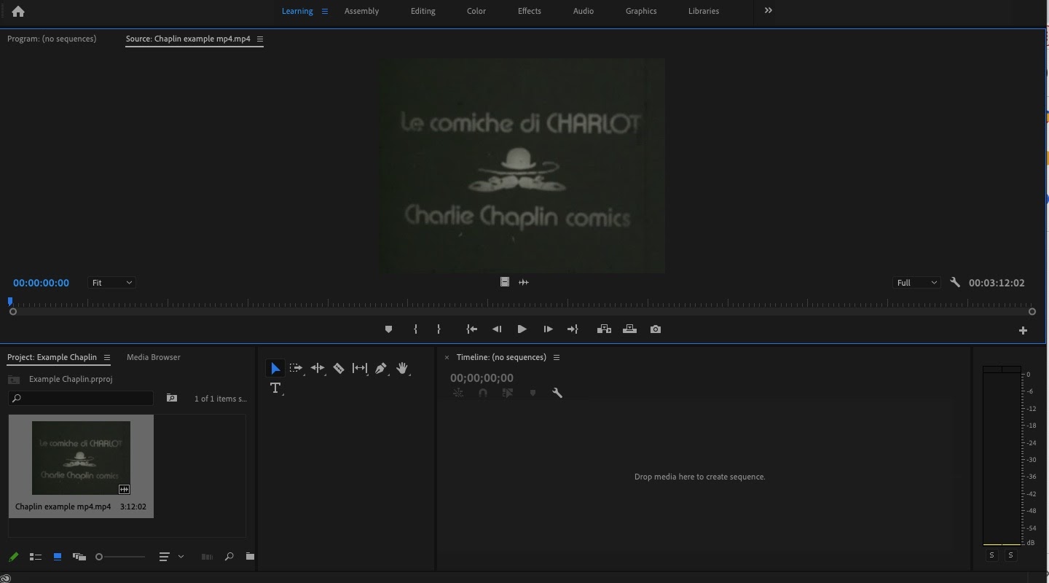1049x583 pixels.
Task: Open Project panel menu
Action: pos(107,358)
